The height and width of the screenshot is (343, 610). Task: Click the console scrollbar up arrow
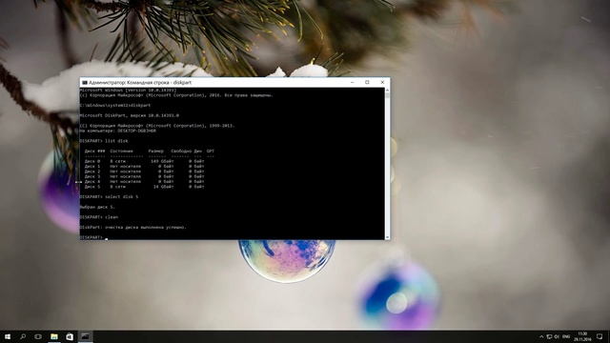[x=387, y=91]
